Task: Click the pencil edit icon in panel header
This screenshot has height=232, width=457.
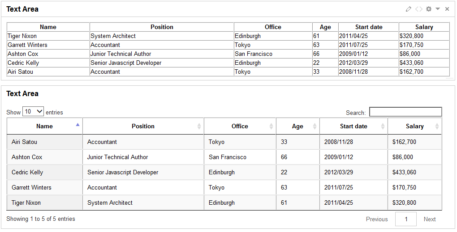Action: tap(409, 9)
